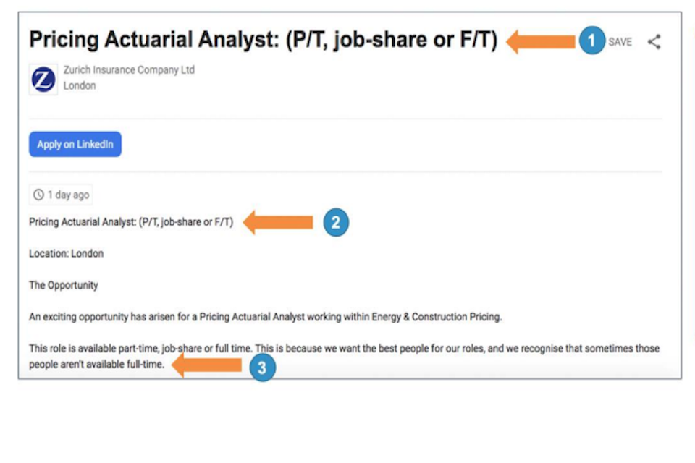
Task: Click the Location: London line
Action: pyautogui.click(x=66, y=254)
